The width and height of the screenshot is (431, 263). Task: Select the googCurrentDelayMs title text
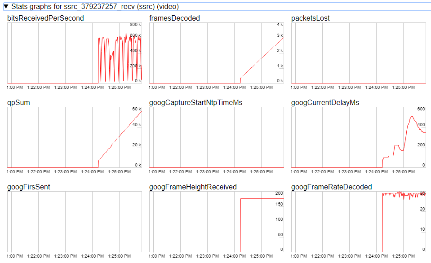tap(325, 103)
